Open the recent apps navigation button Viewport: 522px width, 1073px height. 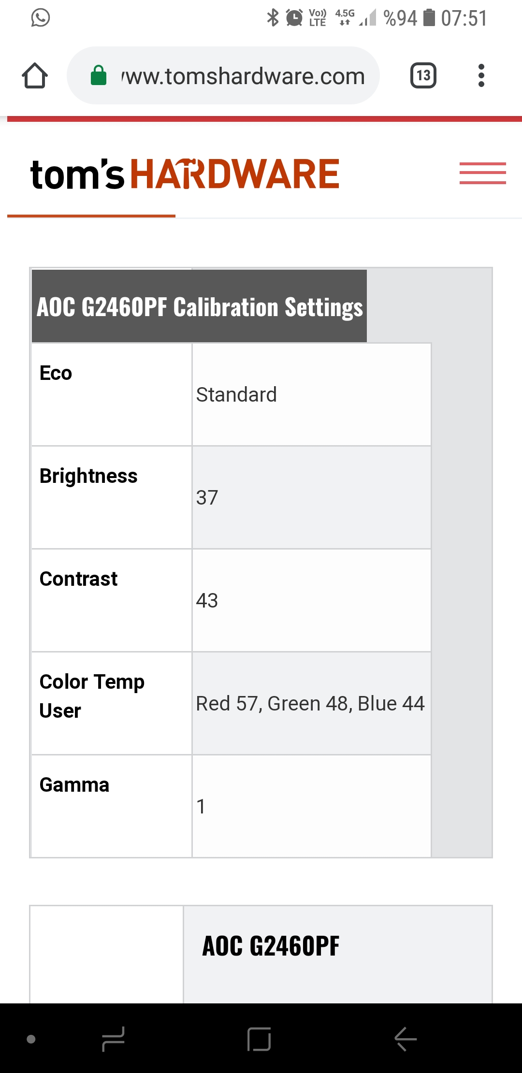click(x=114, y=1039)
